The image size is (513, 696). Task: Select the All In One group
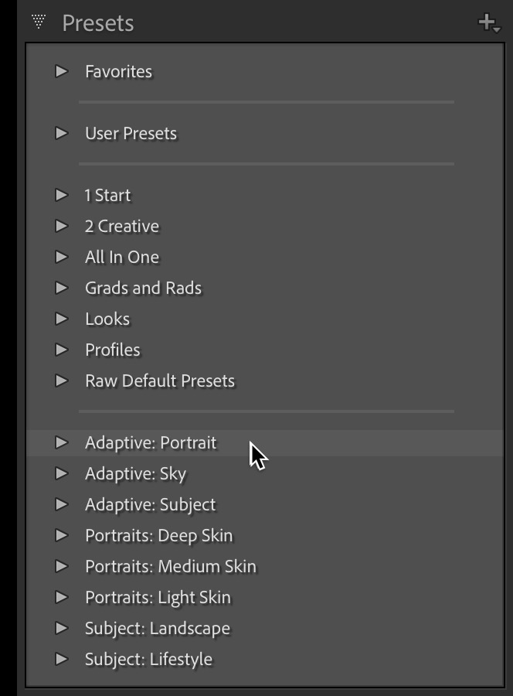[x=122, y=257]
